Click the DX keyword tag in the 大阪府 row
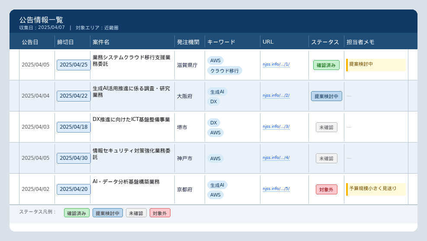 214,101
